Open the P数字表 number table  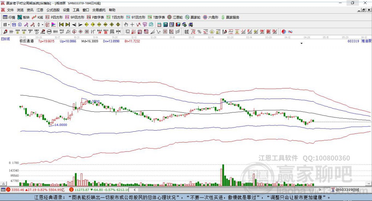click(x=95, y=17)
